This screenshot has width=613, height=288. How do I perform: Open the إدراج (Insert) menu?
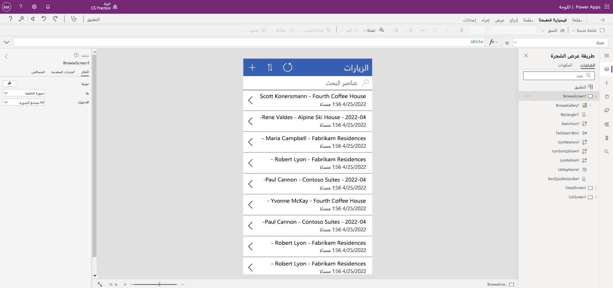pos(514,20)
